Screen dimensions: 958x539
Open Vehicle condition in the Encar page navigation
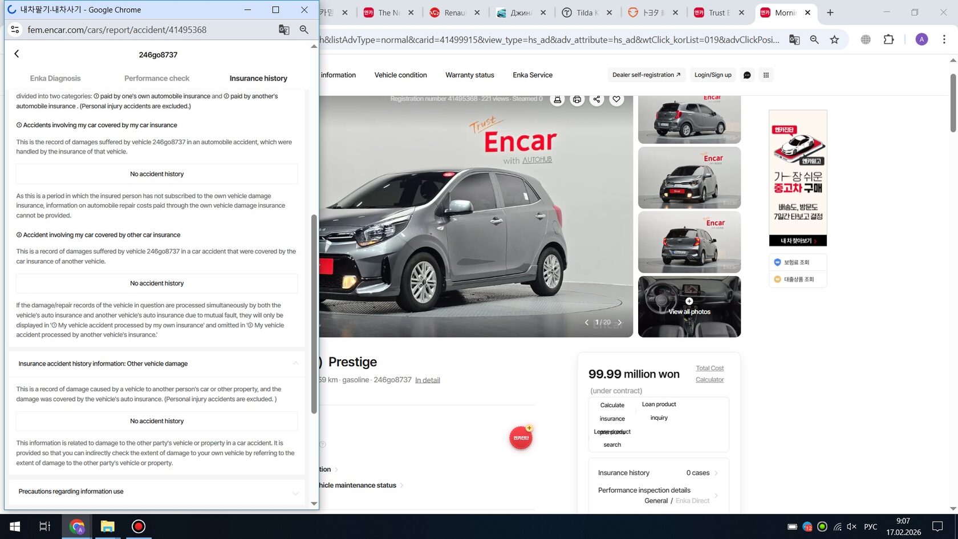pos(400,75)
